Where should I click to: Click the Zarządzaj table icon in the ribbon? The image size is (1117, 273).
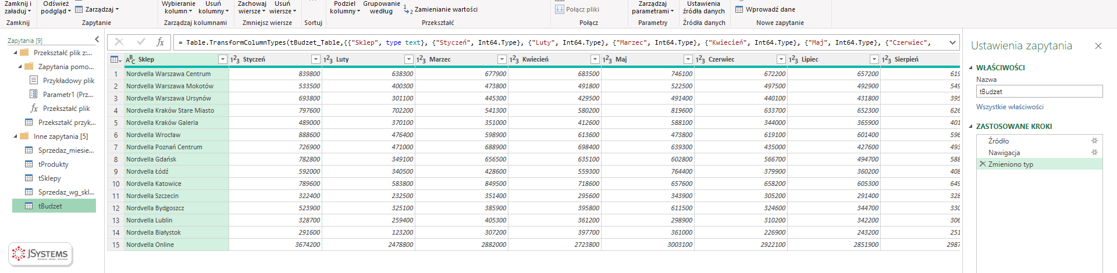(79, 9)
